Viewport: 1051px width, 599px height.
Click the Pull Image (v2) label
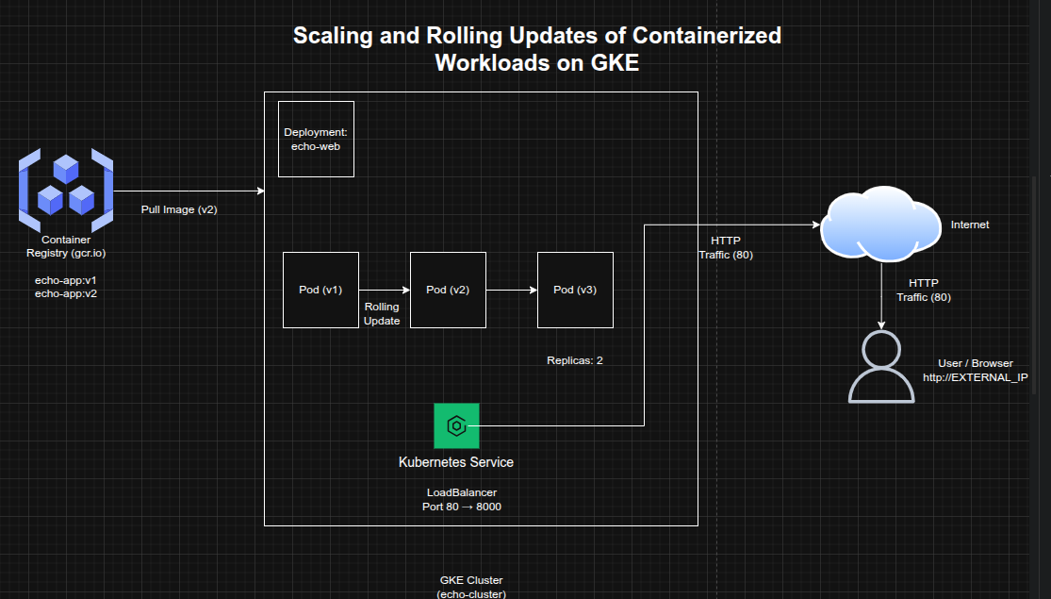click(x=179, y=209)
